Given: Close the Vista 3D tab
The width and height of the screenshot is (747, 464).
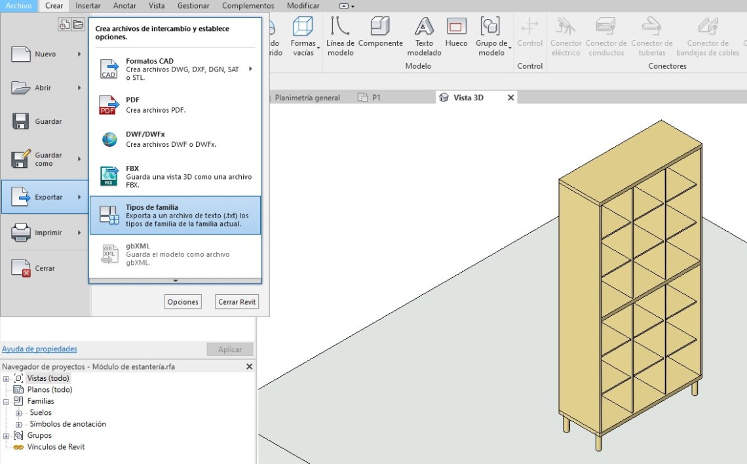Looking at the screenshot, I should (511, 98).
